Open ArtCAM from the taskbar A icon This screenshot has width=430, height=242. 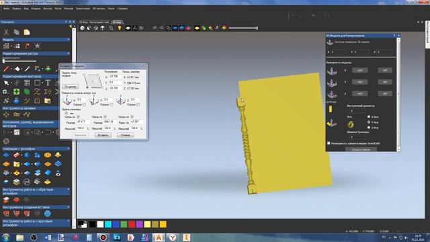click(x=159, y=237)
